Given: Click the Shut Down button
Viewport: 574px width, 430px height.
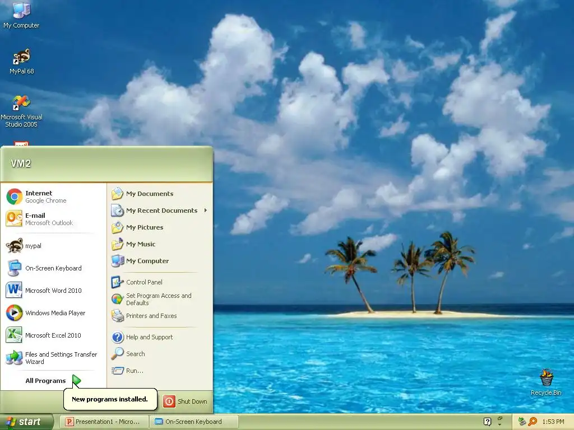Looking at the screenshot, I should click(x=185, y=401).
